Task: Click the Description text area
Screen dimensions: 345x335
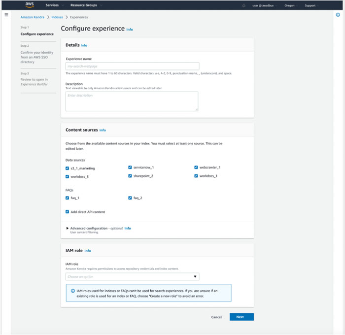Action: 132,101
